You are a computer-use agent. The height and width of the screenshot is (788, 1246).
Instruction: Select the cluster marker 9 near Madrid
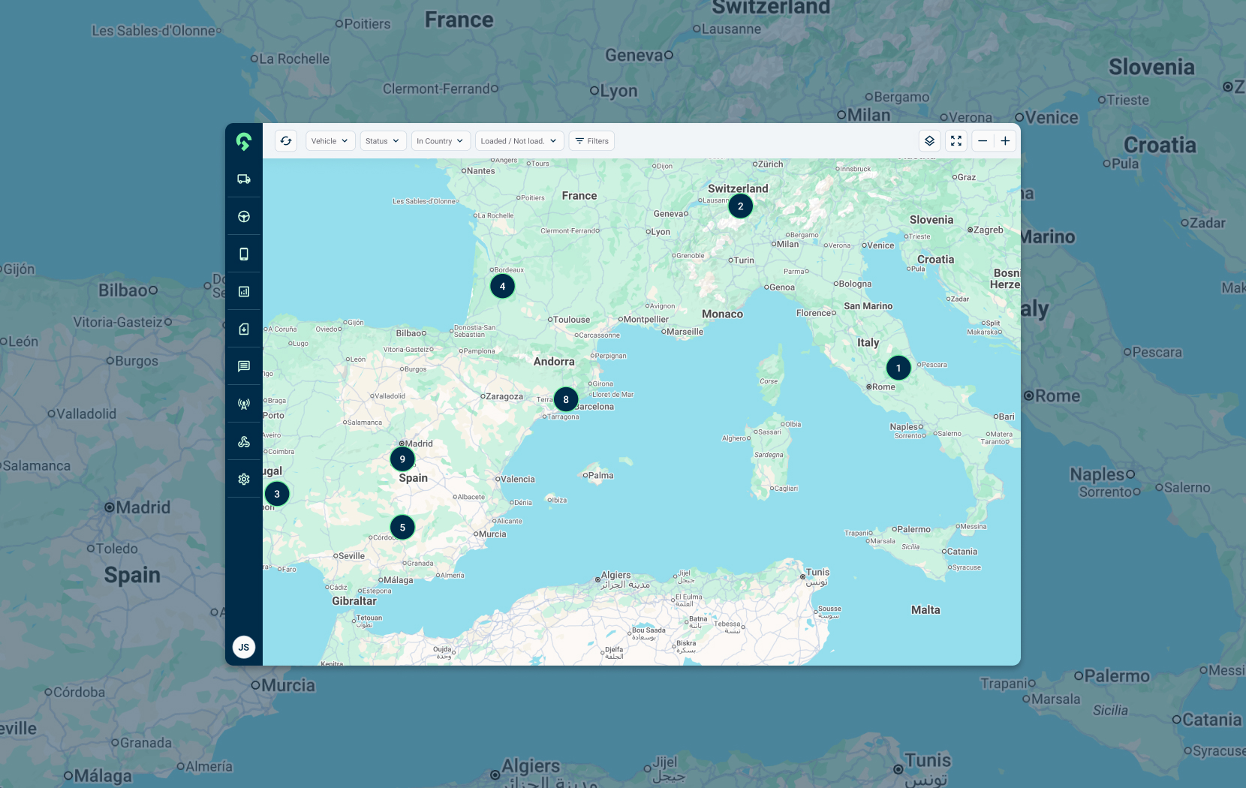point(402,459)
